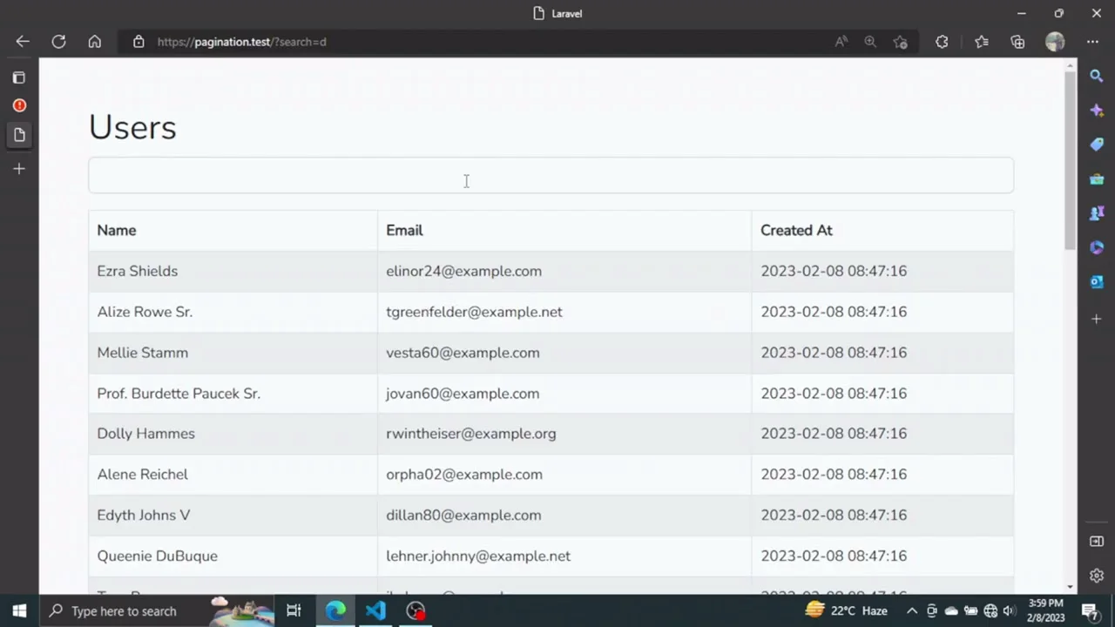This screenshot has width=1115, height=627.
Task: Open the Collections icon in toolbar
Action: (x=1017, y=42)
